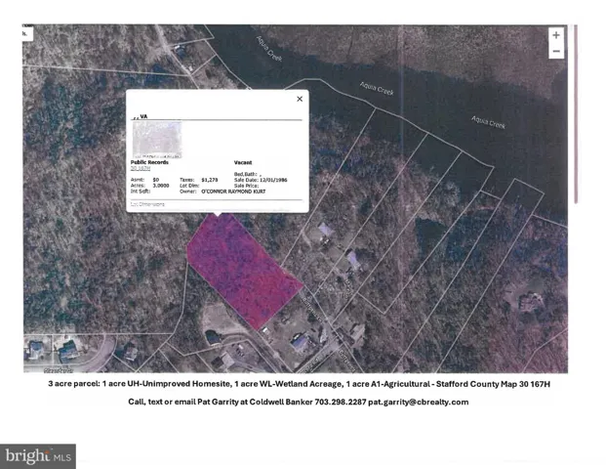Click the Vacant status label
606x469 pixels.
pyautogui.click(x=244, y=161)
